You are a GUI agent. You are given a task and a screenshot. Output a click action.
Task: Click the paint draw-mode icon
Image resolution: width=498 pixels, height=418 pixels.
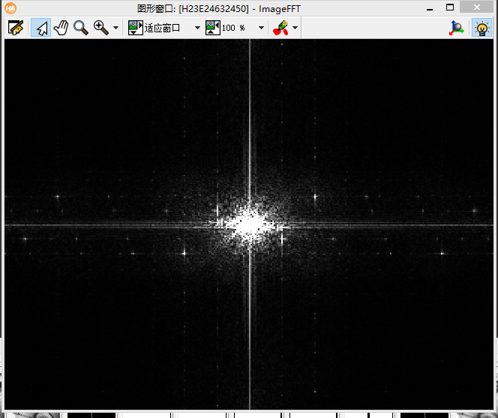tap(280, 28)
